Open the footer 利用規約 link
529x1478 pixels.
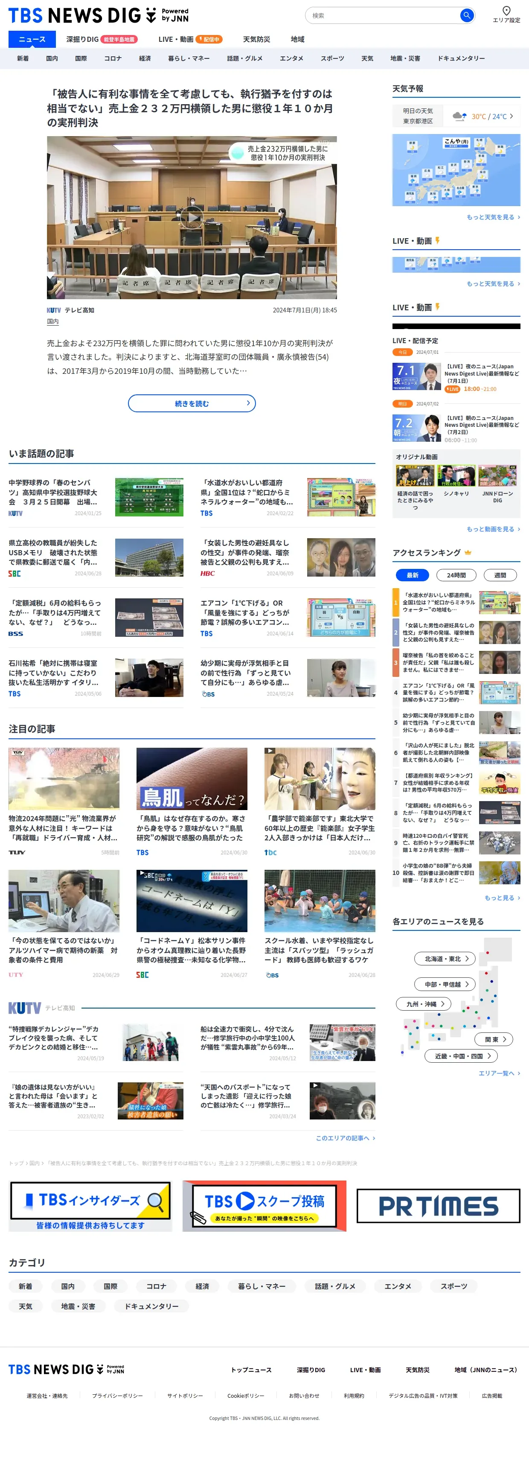354,1395
